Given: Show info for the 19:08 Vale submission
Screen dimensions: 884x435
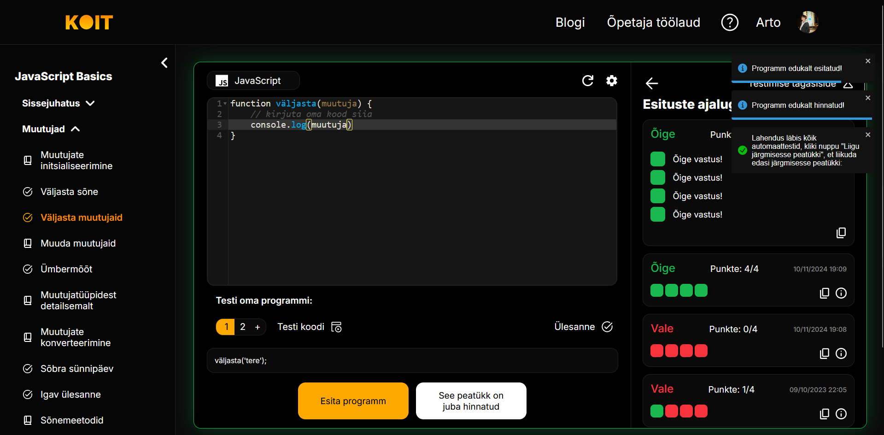Looking at the screenshot, I should tap(841, 353).
